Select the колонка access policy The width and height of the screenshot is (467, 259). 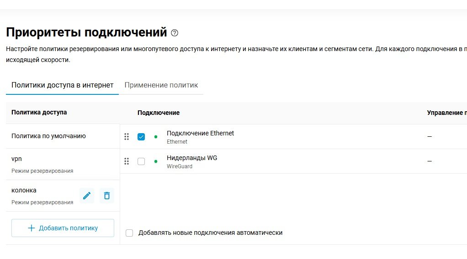click(x=42, y=196)
